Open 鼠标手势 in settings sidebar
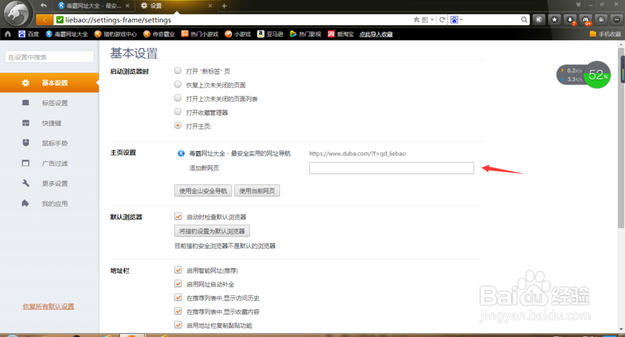This screenshot has width=625, height=337. (x=49, y=143)
